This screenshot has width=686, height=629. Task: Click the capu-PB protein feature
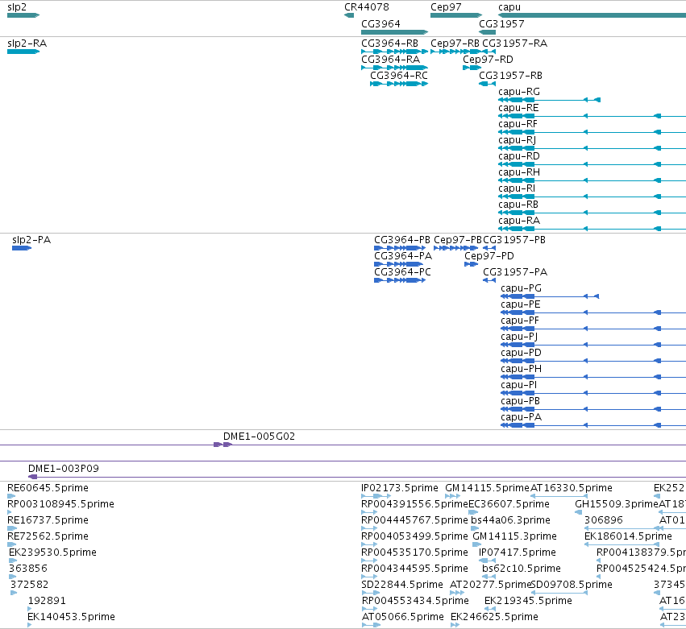593,410
